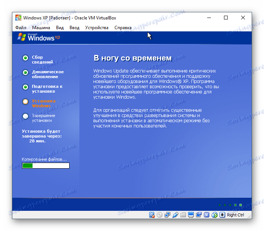Click the optical disc drive indicator icon
Image resolution: width=264 pixels, height=231 pixels.
click(159, 215)
